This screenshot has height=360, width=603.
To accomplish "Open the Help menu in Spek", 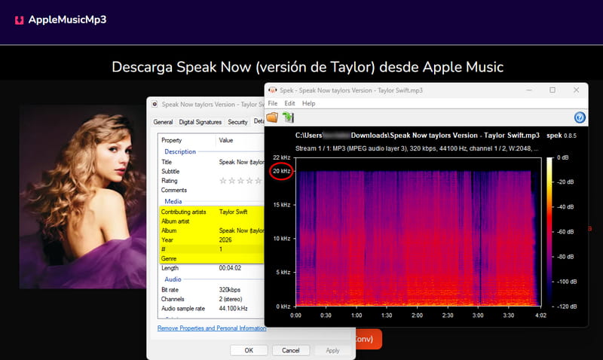I will tap(308, 103).
